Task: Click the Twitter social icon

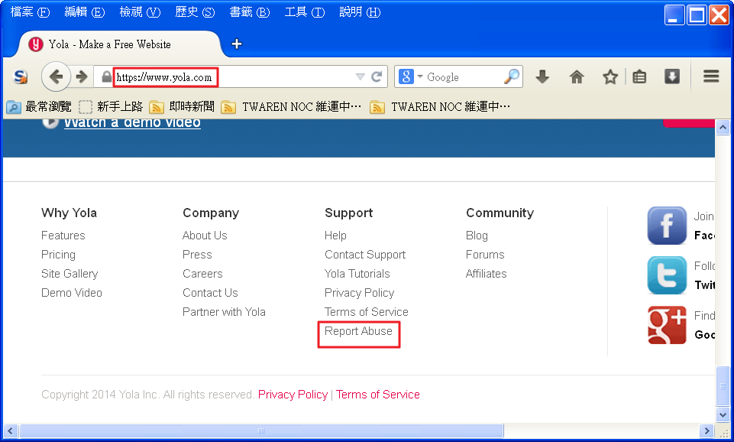Action: (x=667, y=275)
